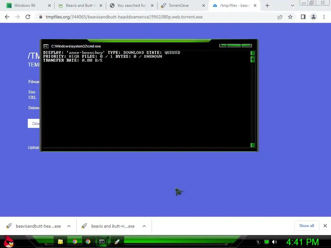This screenshot has height=248, width=331.
Task: Select the cmd.exe taskbar icon
Action: tap(102, 242)
